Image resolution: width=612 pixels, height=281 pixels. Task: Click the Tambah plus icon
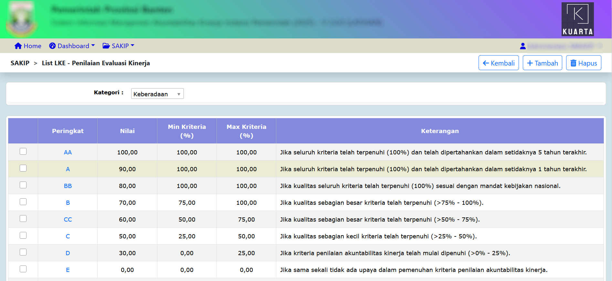click(x=530, y=63)
